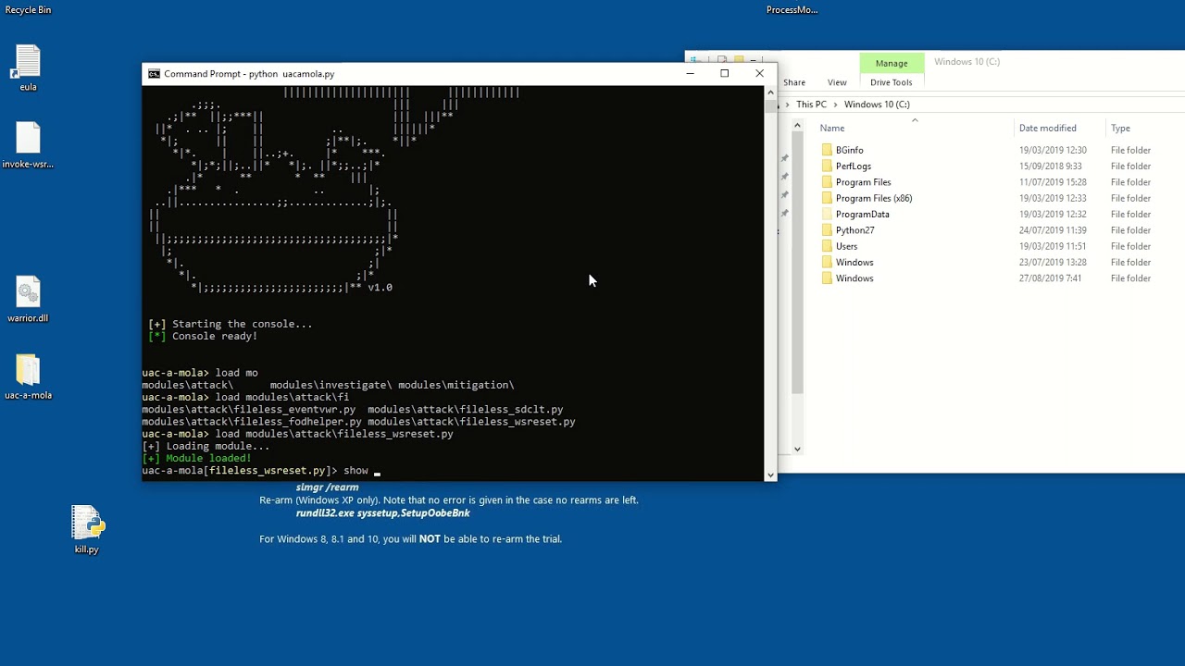Click File folder type in BGinfo row
Image resolution: width=1185 pixels, height=666 pixels.
click(1130, 150)
